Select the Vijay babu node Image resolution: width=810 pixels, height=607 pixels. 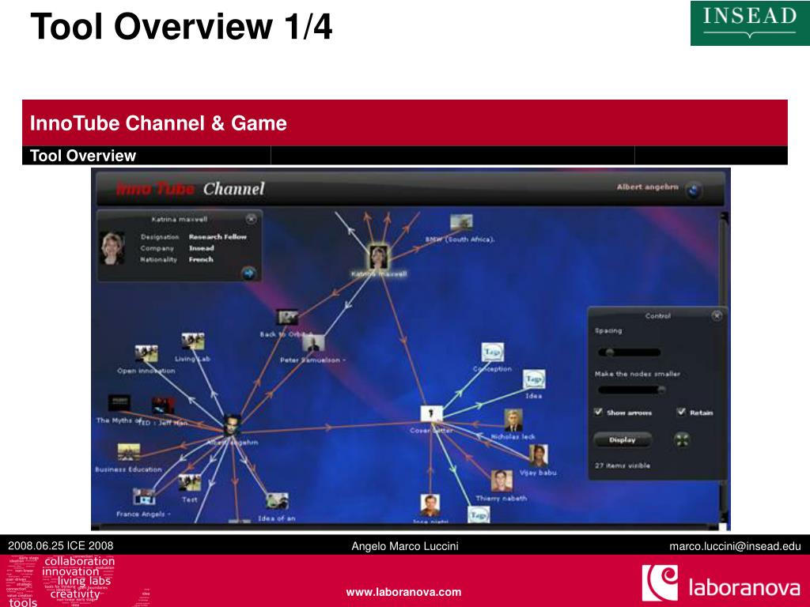[x=538, y=456]
